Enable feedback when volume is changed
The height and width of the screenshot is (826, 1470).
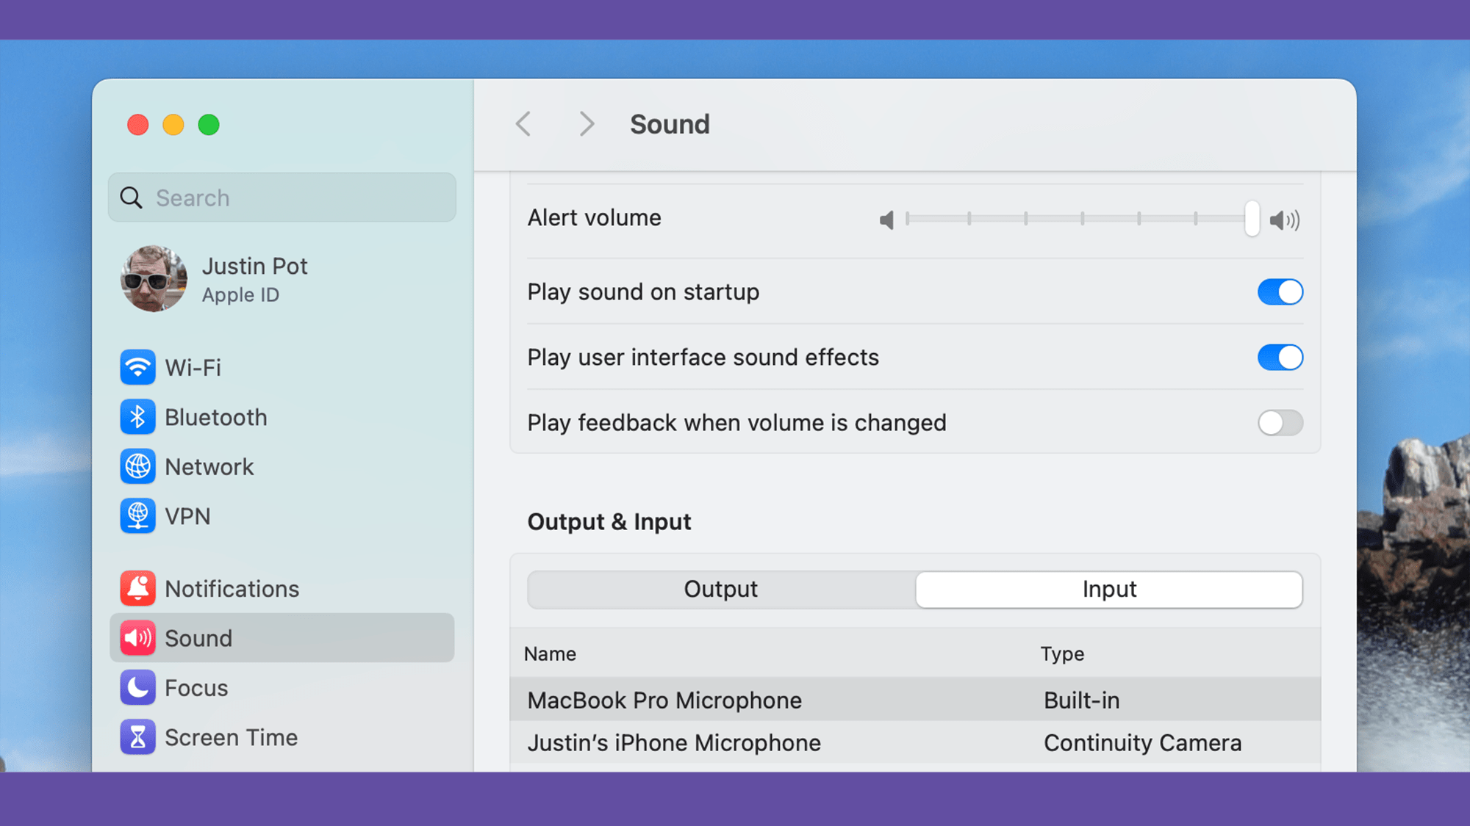pyautogui.click(x=1280, y=423)
